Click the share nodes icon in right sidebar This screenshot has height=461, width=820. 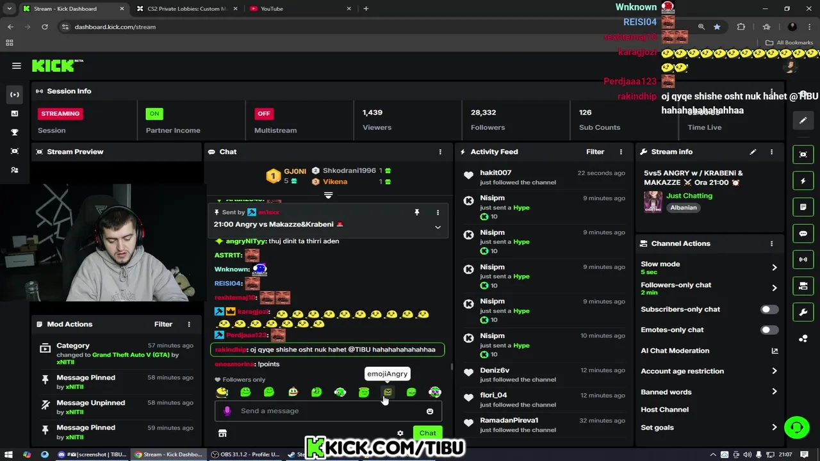(x=803, y=338)
